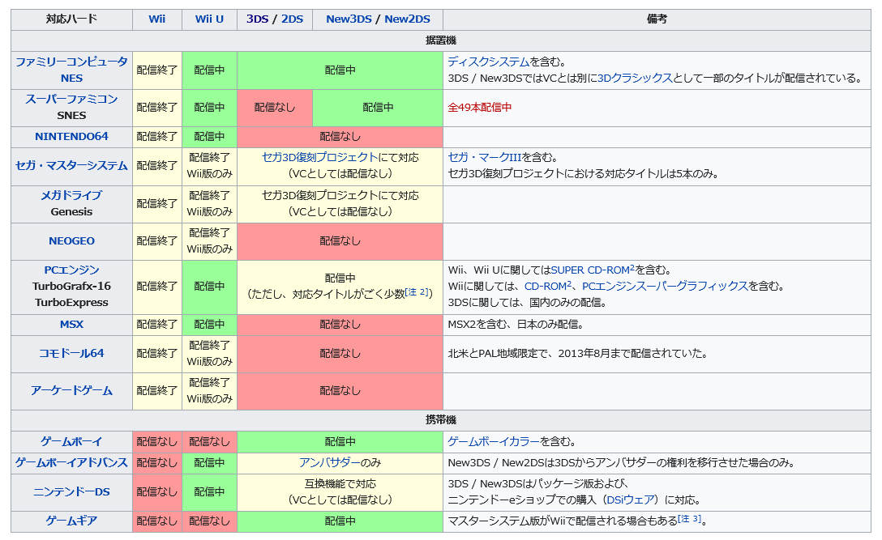Click the green 配信中 cell in ゲームギア row
The height and width of the screenshot is (540, 882).
(340, 521)
